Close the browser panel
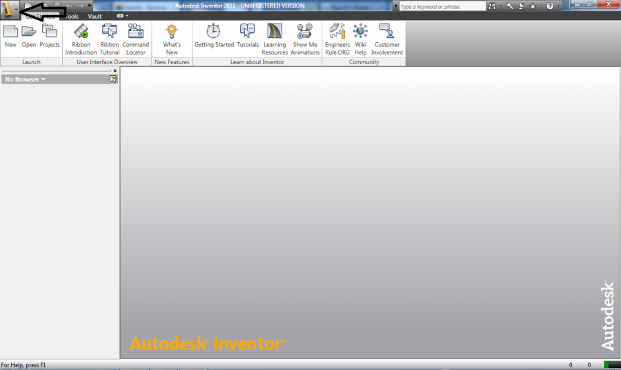 point(115,70)
